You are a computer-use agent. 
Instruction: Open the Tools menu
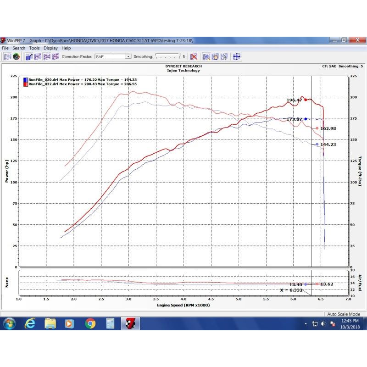33,48
